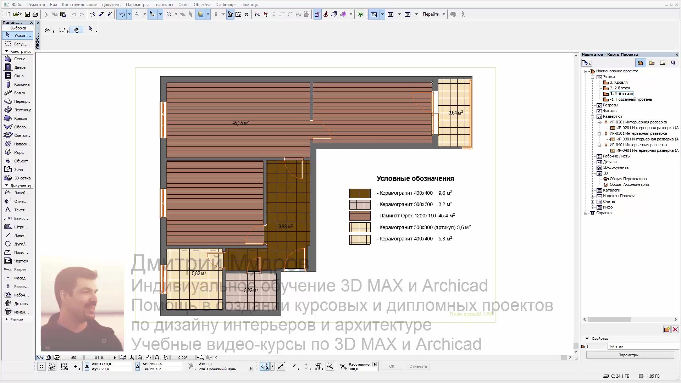Collapse the Этажи tree node
The image size is (681, 383).
(592, 77)
